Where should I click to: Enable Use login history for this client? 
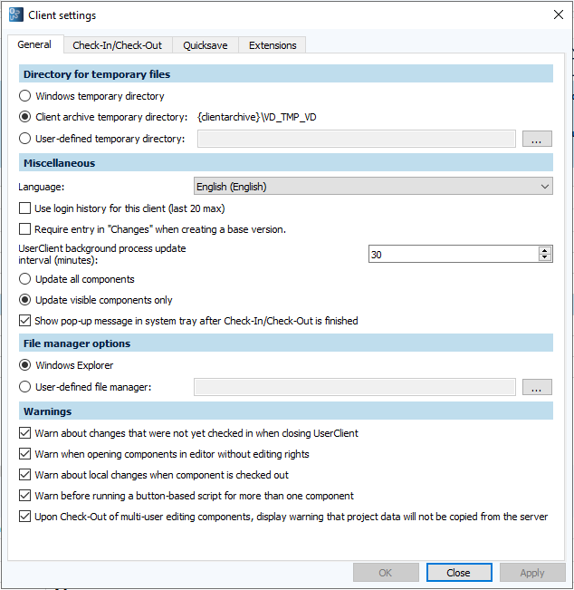25,208
